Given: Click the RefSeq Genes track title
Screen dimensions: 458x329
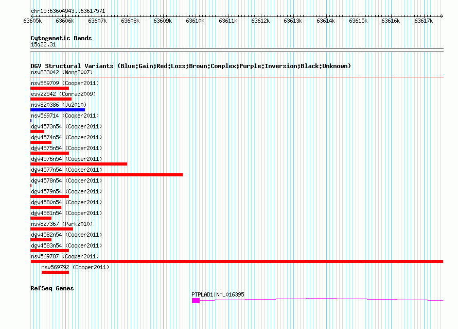Looking at the screenshot, I should pyautogui.click(x=52, y=288).
